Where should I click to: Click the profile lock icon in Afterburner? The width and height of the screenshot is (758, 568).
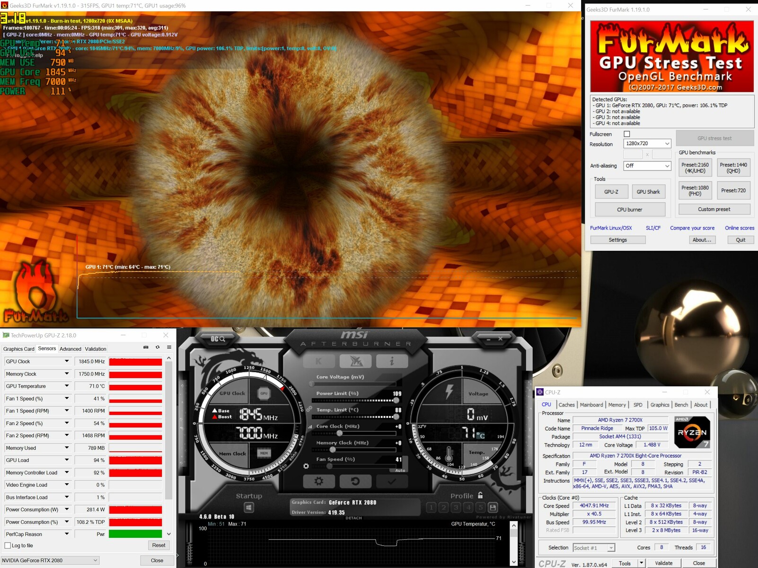[x=480, y=495]
